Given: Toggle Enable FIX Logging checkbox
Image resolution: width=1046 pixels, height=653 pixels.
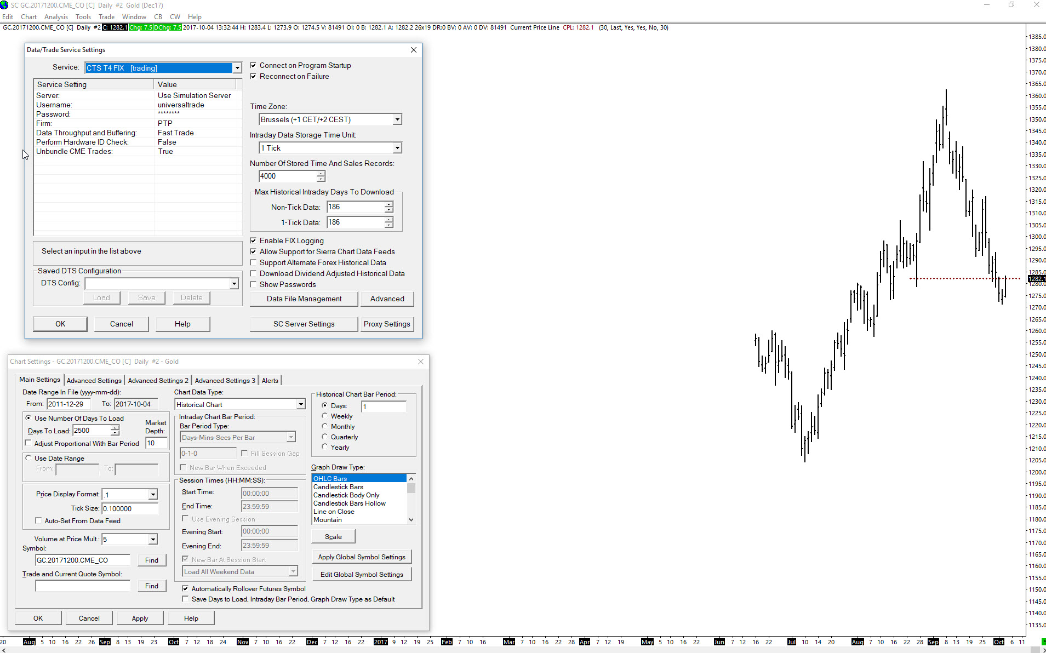Looking at the screenshot, I should [x=253, y=240].
